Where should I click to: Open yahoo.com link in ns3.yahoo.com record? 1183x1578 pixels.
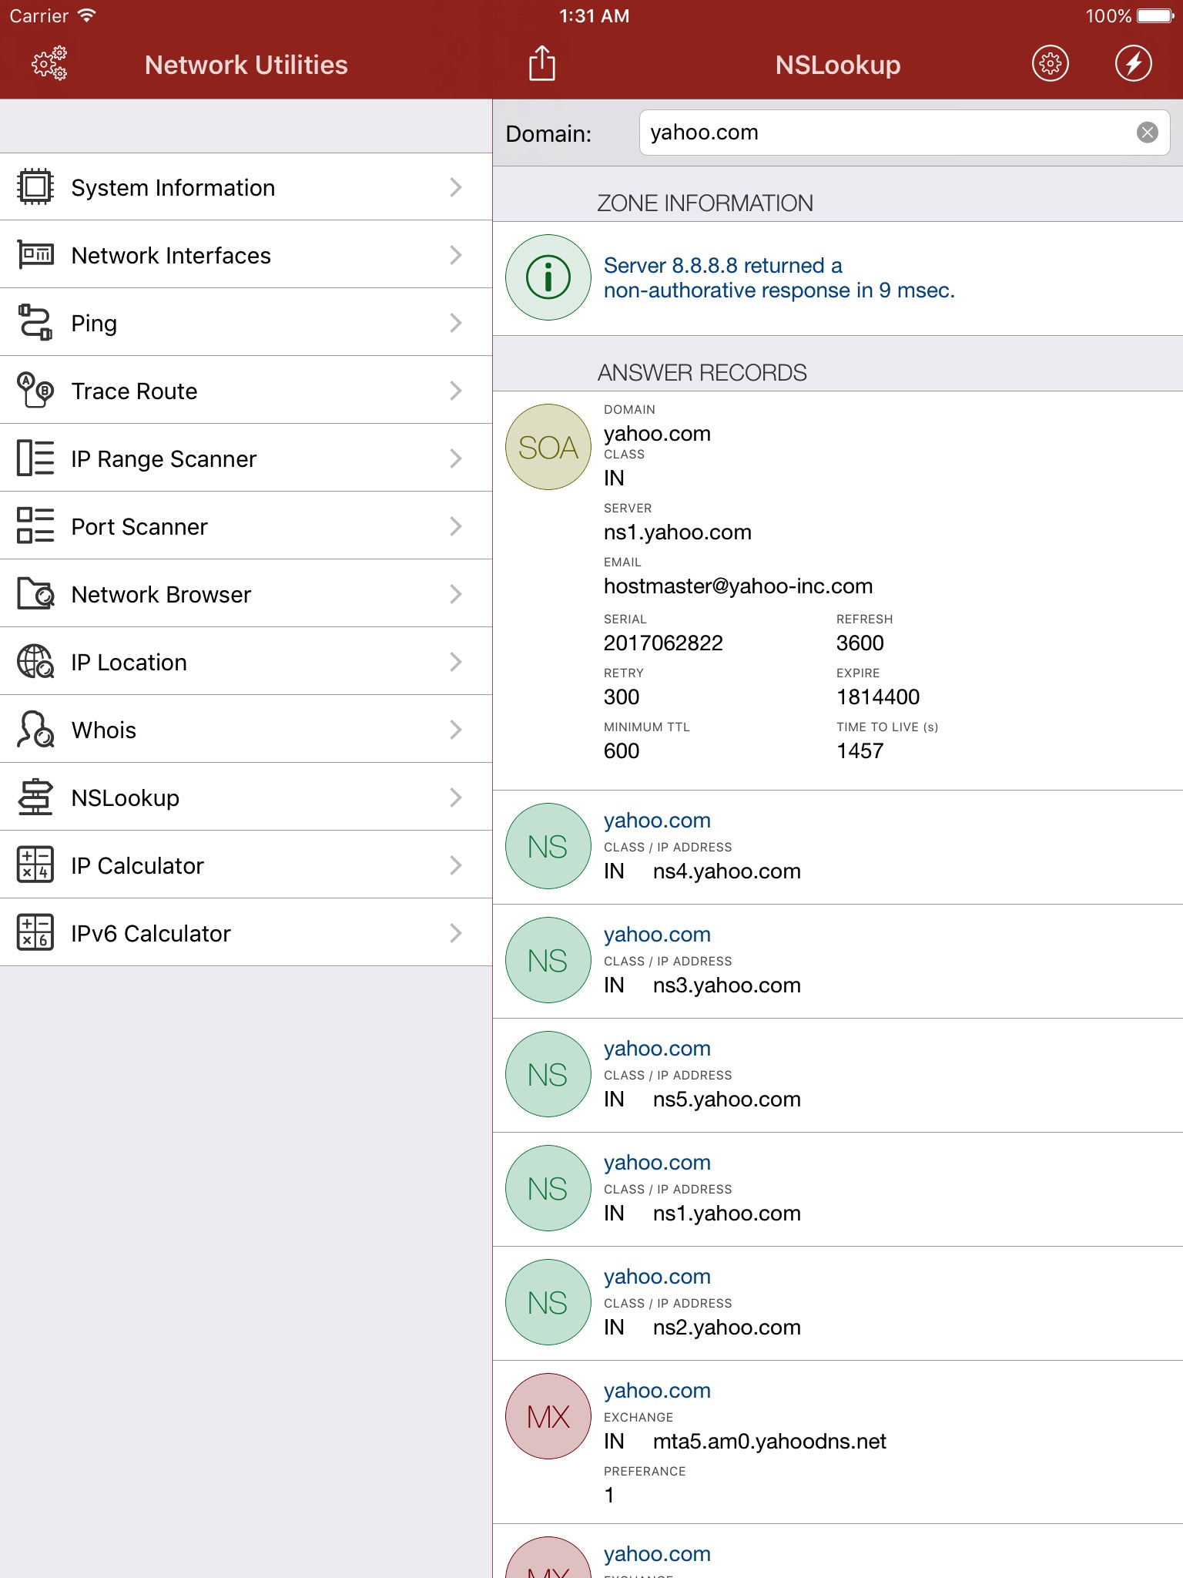[x=657, y=935]
